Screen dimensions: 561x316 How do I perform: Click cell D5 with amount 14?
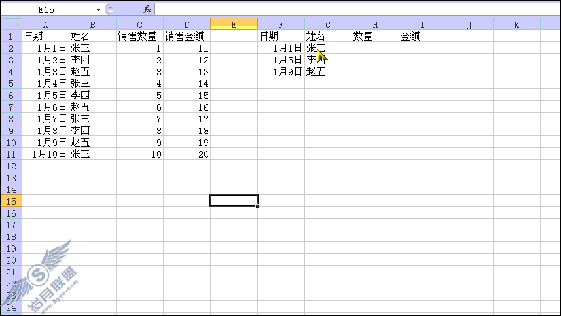187,83
